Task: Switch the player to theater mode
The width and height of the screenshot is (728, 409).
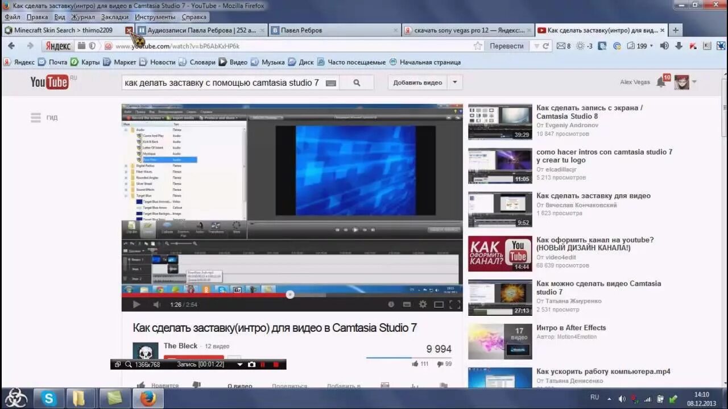Action: (439, 304)
